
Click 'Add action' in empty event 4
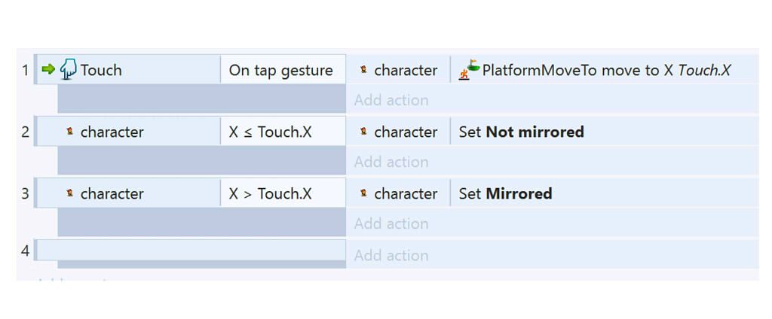[x=391, y=255]
